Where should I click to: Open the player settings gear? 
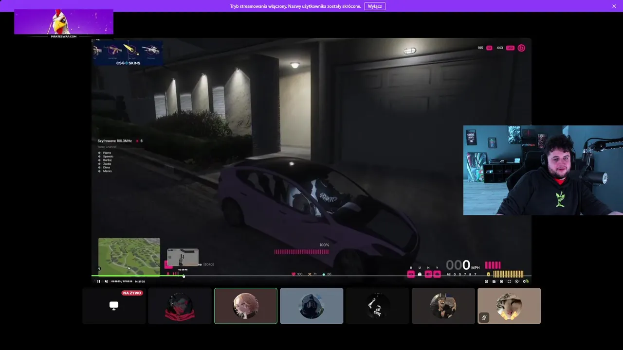524,281
